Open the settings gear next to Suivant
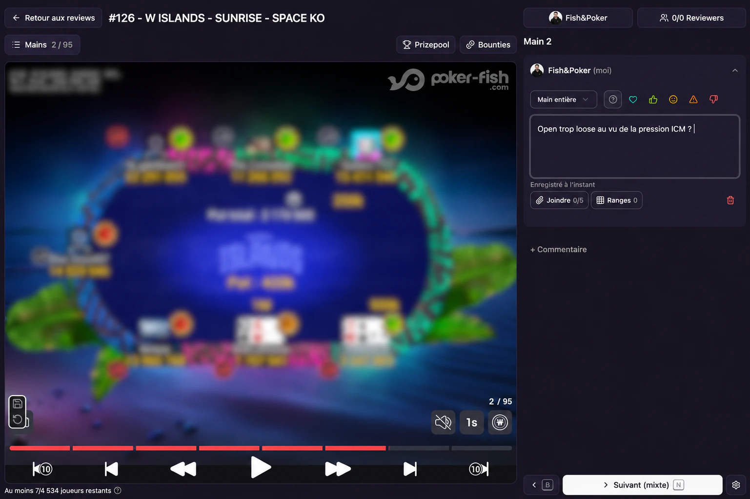The image size is (750, 499). 736,485
